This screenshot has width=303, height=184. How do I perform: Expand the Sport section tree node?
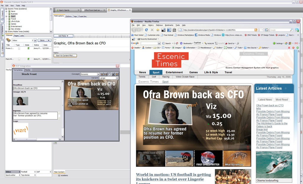7,16
